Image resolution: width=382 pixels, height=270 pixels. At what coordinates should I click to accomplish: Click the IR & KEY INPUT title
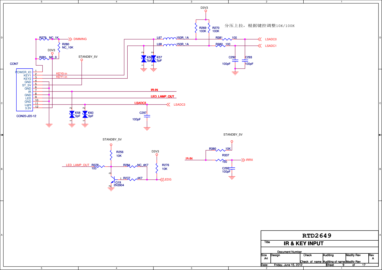[304, 244]
